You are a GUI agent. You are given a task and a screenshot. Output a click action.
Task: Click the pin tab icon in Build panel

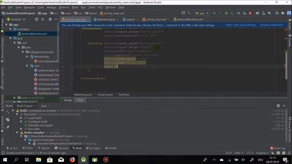pyautogui.click(x=8, y=127)
